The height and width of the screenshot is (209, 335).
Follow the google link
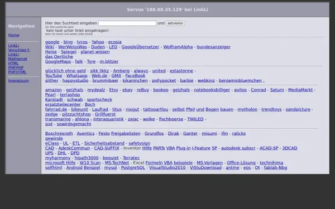click(52, 42)
